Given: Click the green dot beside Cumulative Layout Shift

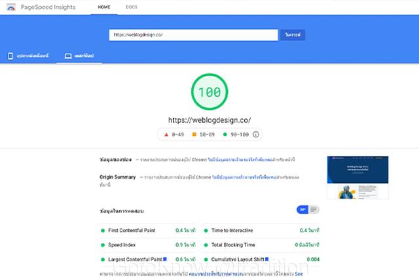Looking at the screenshot, I should click(206, 259).
